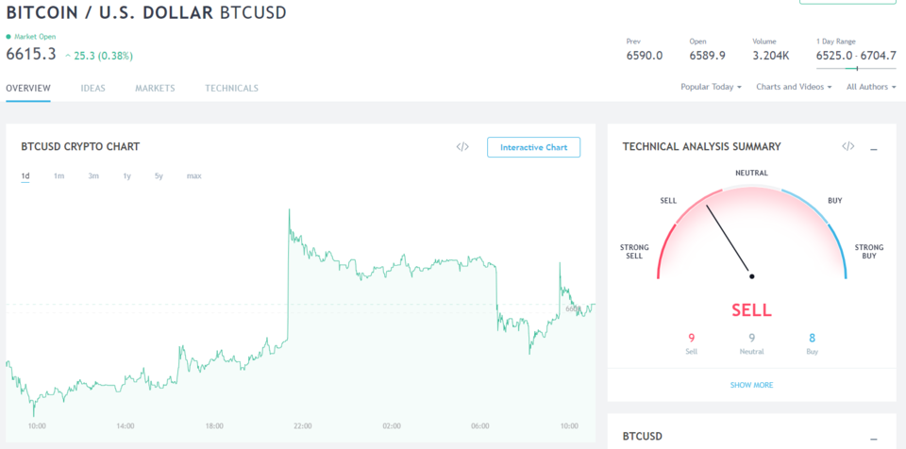Switch chart range to 5y
This screenshot has height=449, width=906.
[x=159, y=175]
